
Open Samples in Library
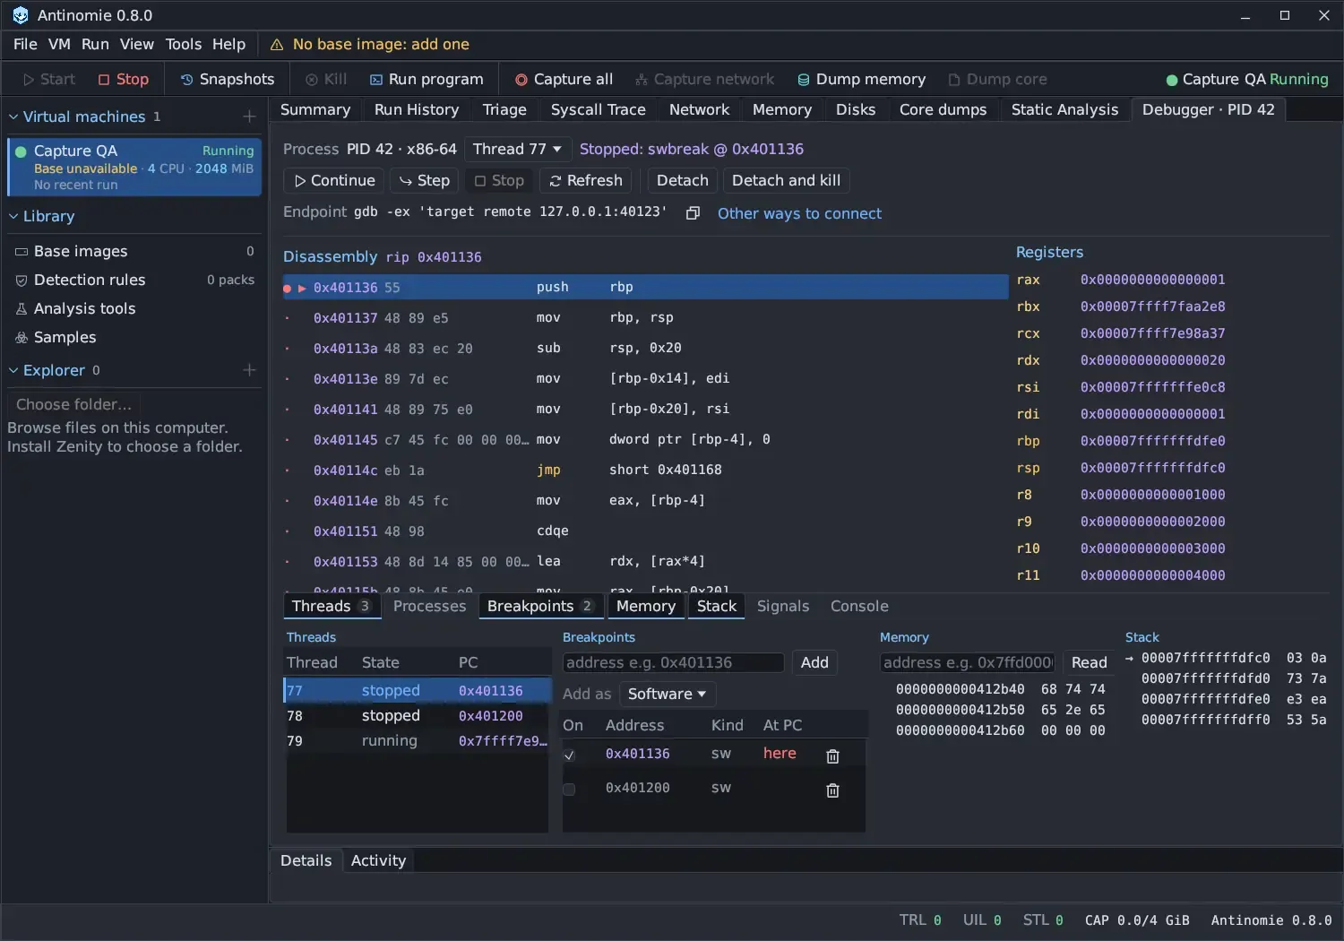[134, 338]
